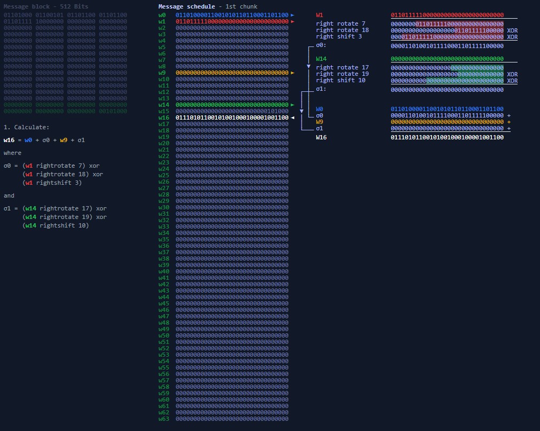Image resolution: width=540 pixels, height=431 pixels.
Task: Click the word 'where' under the formula
Action: (x=12, y=153)
